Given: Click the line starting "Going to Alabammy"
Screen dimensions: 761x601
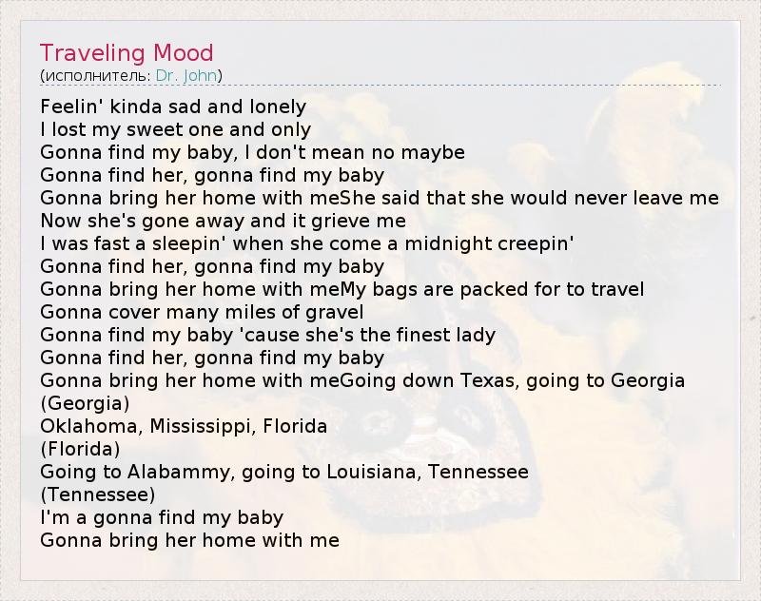Looking at the screenshot, I should pos(284,472).
